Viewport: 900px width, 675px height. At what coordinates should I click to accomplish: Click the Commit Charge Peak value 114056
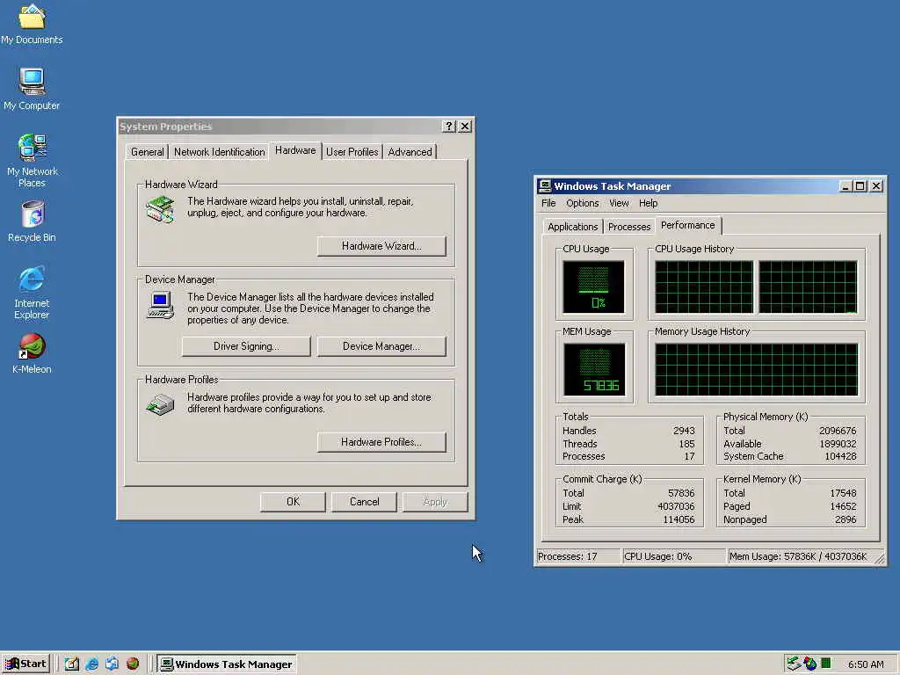tap(679, 519)
